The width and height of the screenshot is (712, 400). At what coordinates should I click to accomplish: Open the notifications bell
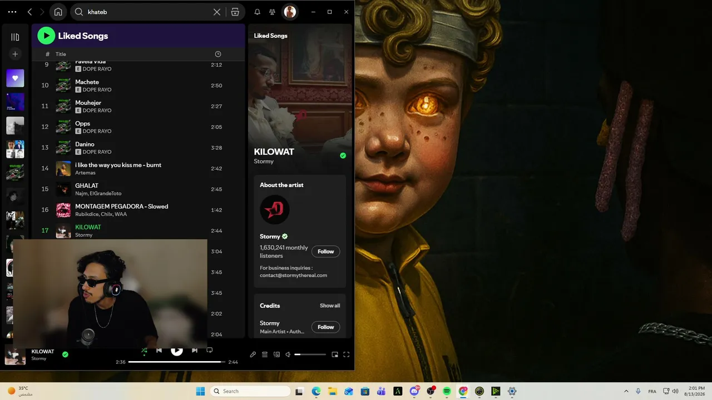coord(257,12)
